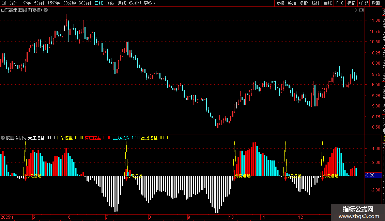Switch to the 5分钟 period tab
385x221 pixels.
click(39, 3)
